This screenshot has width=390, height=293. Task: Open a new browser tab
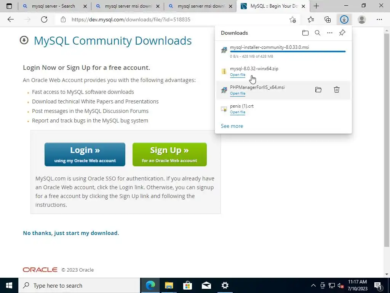click(x=316, y=6)
